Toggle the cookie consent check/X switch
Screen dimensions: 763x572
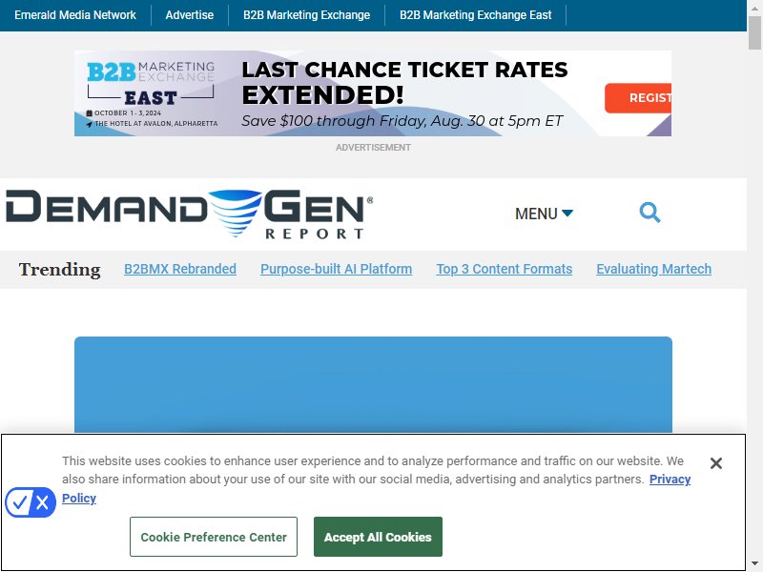point(31,502)
